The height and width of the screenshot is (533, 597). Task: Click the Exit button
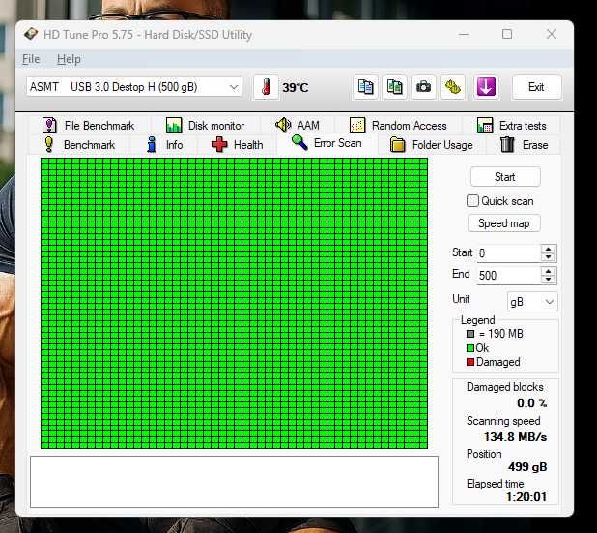pos(536,87)
